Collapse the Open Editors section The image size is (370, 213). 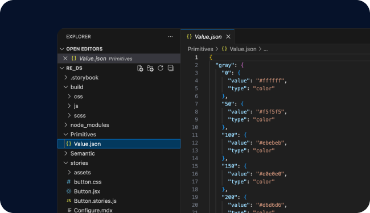62,49
